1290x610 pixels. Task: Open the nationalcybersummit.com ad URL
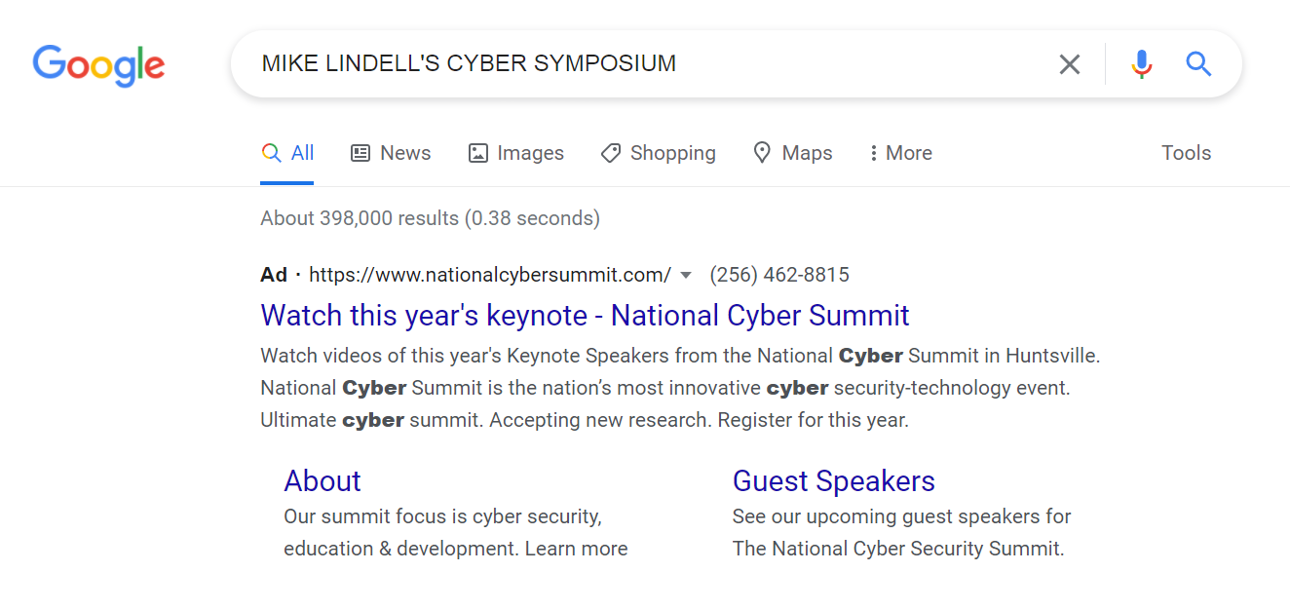point(490,275)
